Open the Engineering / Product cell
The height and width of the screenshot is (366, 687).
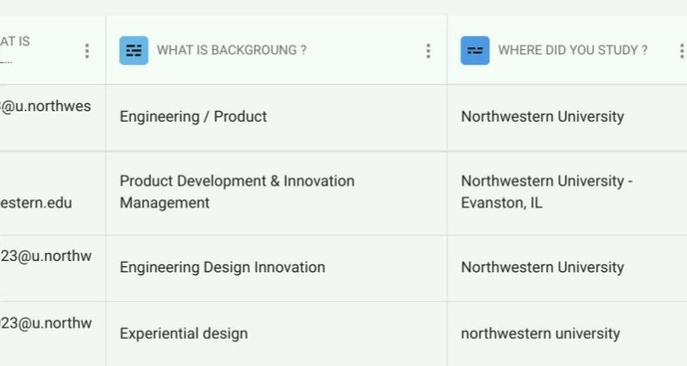pyautogui.click(x=277, y=117)
